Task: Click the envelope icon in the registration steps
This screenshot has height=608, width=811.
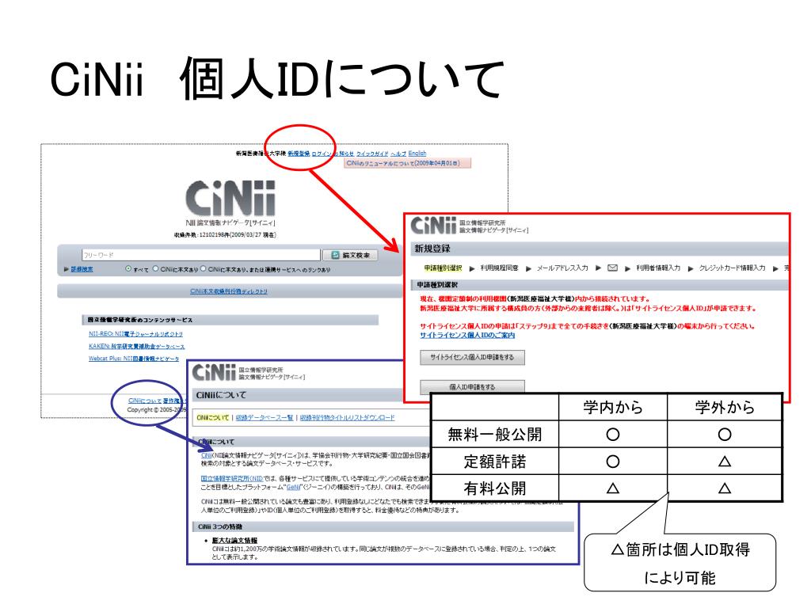Action: tap(612, 268)
